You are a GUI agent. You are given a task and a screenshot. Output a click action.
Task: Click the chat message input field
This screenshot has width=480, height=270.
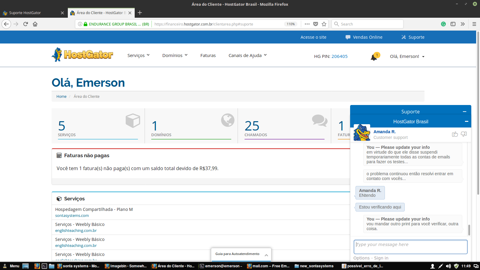click(x=410, y=247)
